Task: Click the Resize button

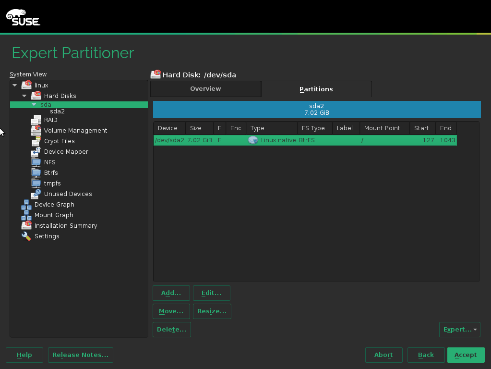Action: [x=212, y=311]
